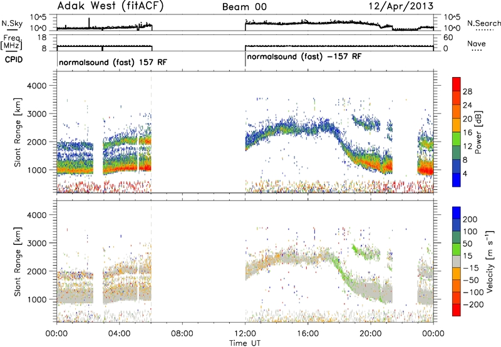This screenshot has width=501, height=347.
Task: Click the "28" label on Power colorbar
Action: coord(467,91)
